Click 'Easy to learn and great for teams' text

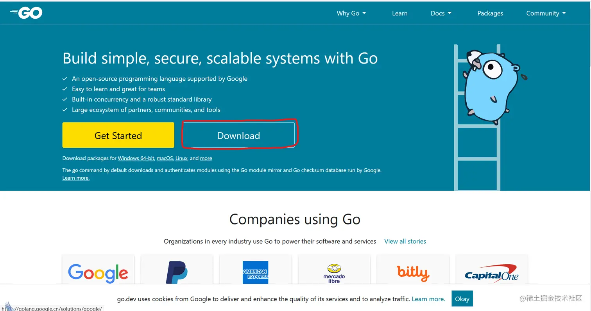pyautogui.click(x=118, y=89)
